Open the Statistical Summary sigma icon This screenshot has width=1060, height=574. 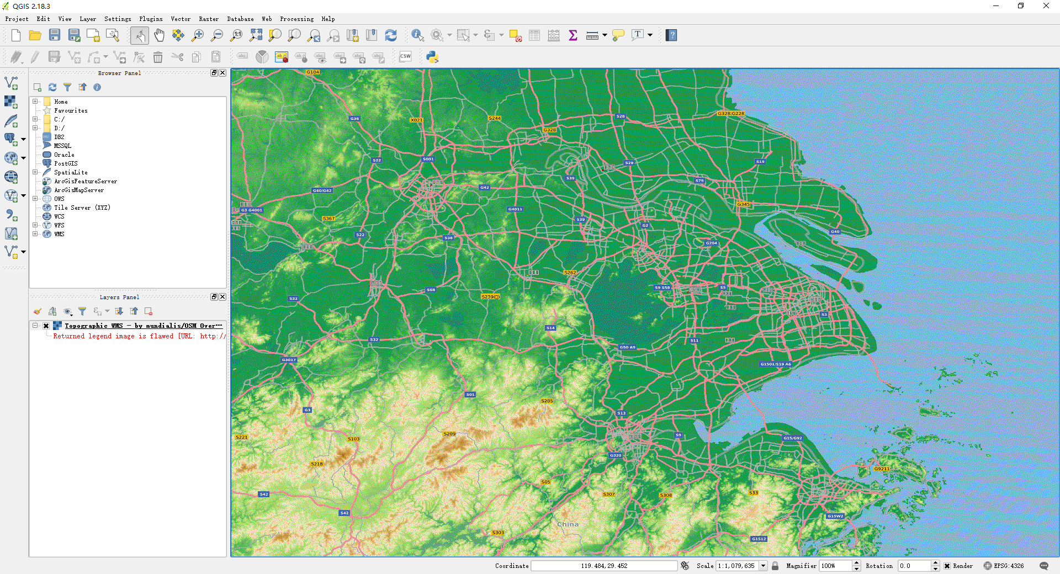point(573,36)
